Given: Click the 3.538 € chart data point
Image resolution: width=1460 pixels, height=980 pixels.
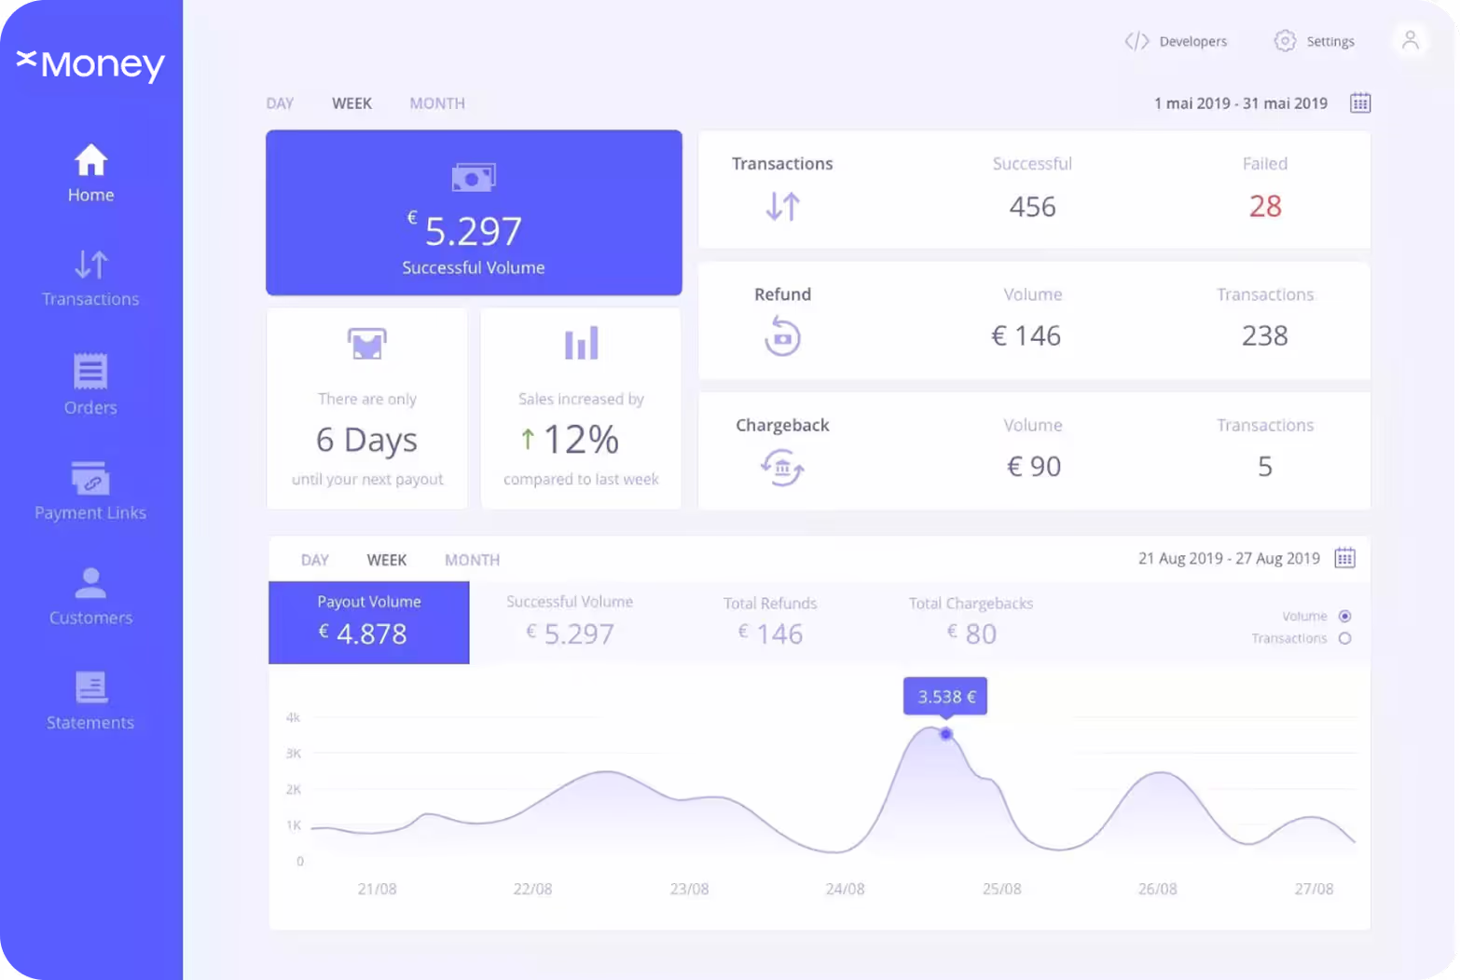Looking at the screenshot, I should (945, 734).
